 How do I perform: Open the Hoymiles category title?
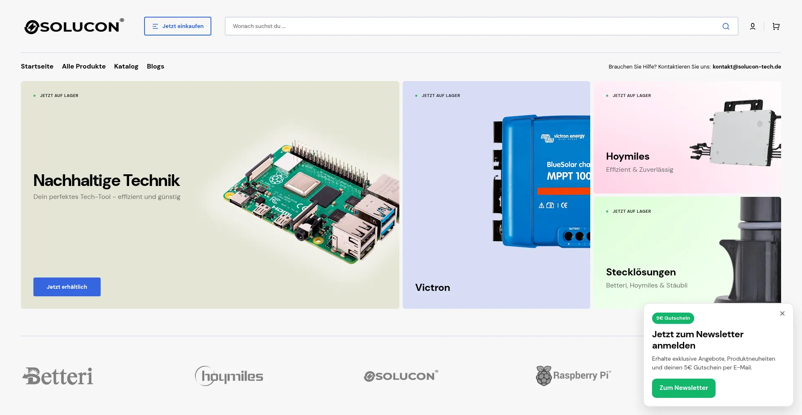pos(628,156)
